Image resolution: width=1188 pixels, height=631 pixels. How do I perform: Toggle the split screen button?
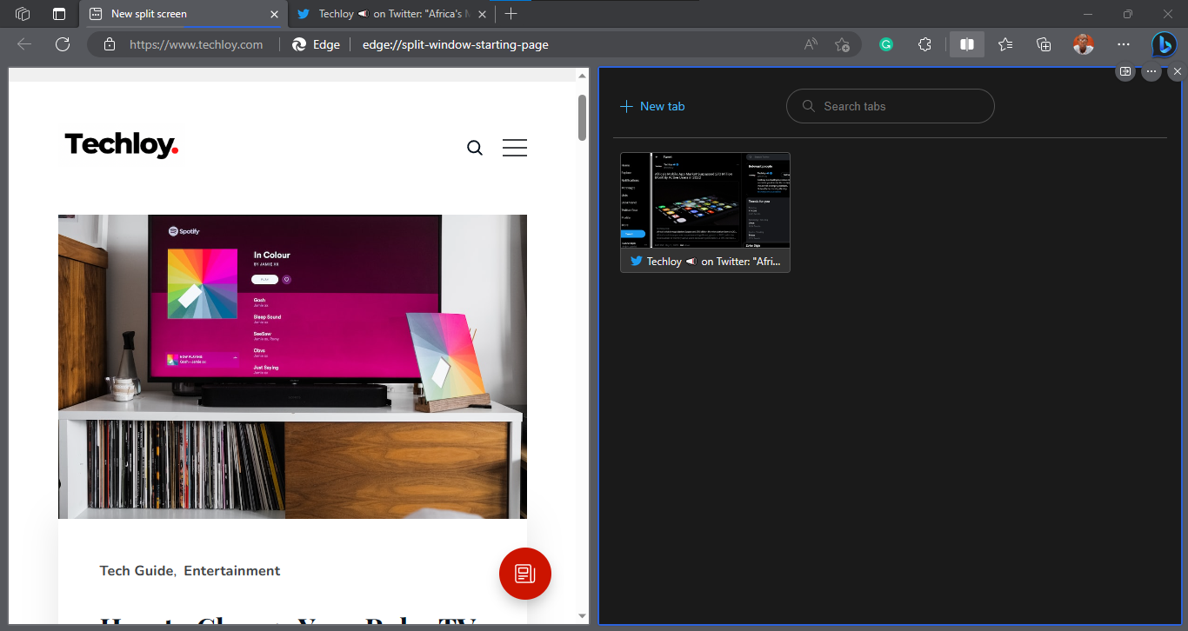[x=966, y=44]
